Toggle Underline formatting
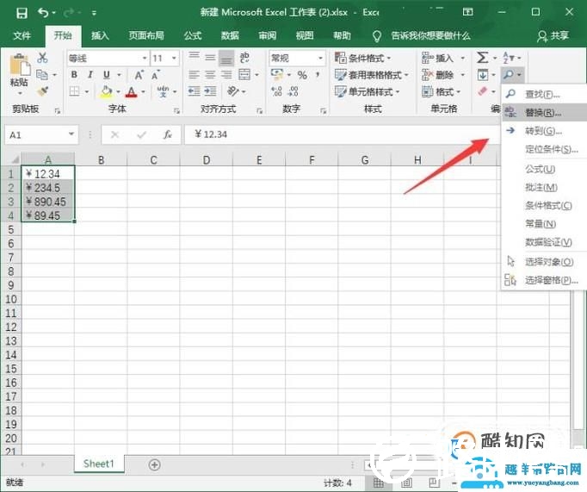587x492 pixels. coord(107,75)
